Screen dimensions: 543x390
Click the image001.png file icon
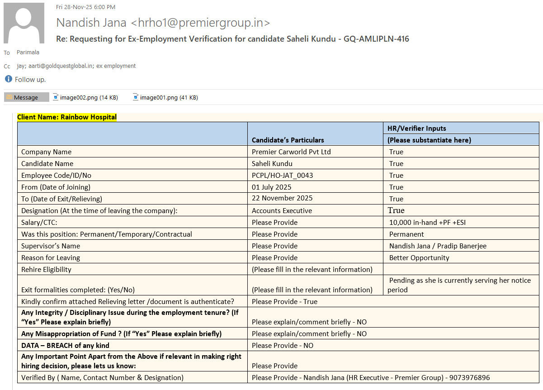pos(136,97)
